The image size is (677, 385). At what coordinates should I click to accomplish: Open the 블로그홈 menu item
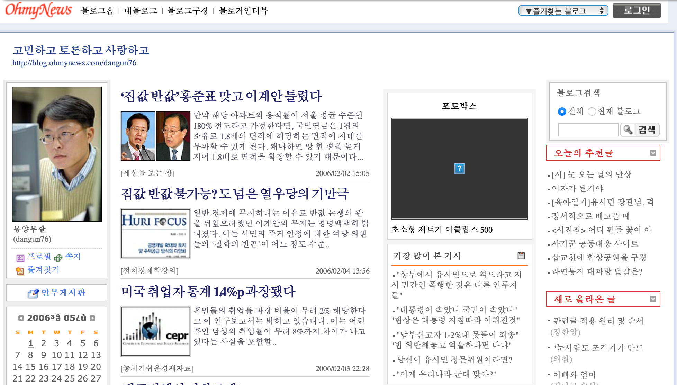[x=97, y=11]
